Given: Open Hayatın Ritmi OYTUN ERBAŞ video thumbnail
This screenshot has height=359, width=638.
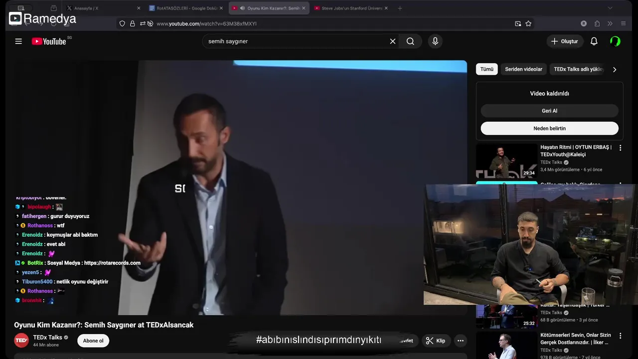Looking at the screenshot, I should (x=506, y=161).
